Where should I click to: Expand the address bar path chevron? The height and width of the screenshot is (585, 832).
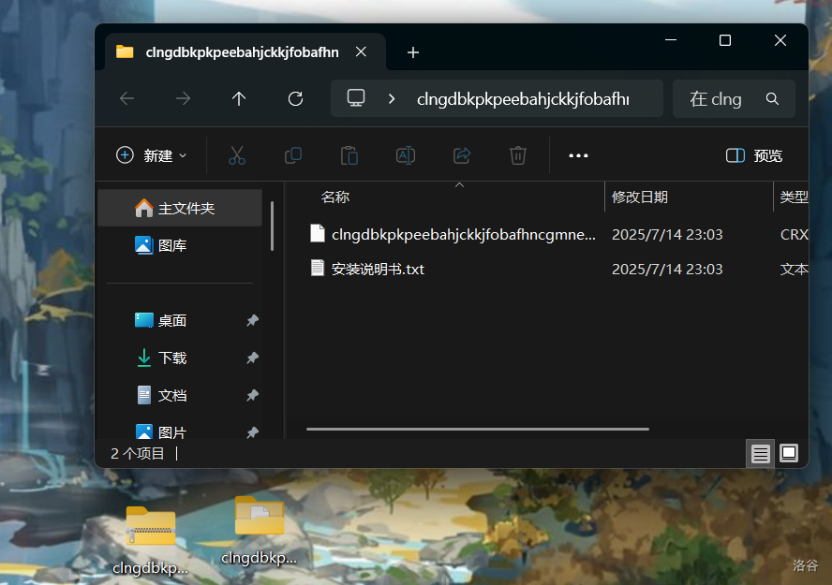392,98
